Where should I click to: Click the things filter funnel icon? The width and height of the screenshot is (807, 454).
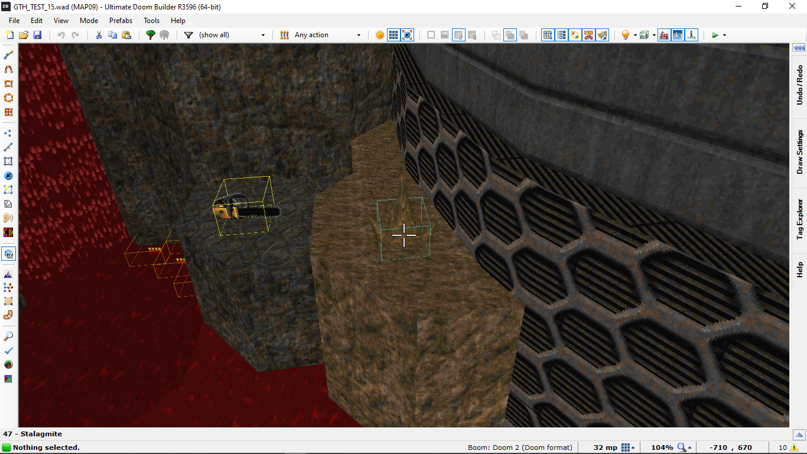click(188, 35)
